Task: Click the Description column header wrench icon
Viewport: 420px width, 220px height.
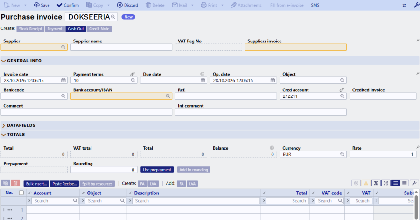Action: coord(131,193)
